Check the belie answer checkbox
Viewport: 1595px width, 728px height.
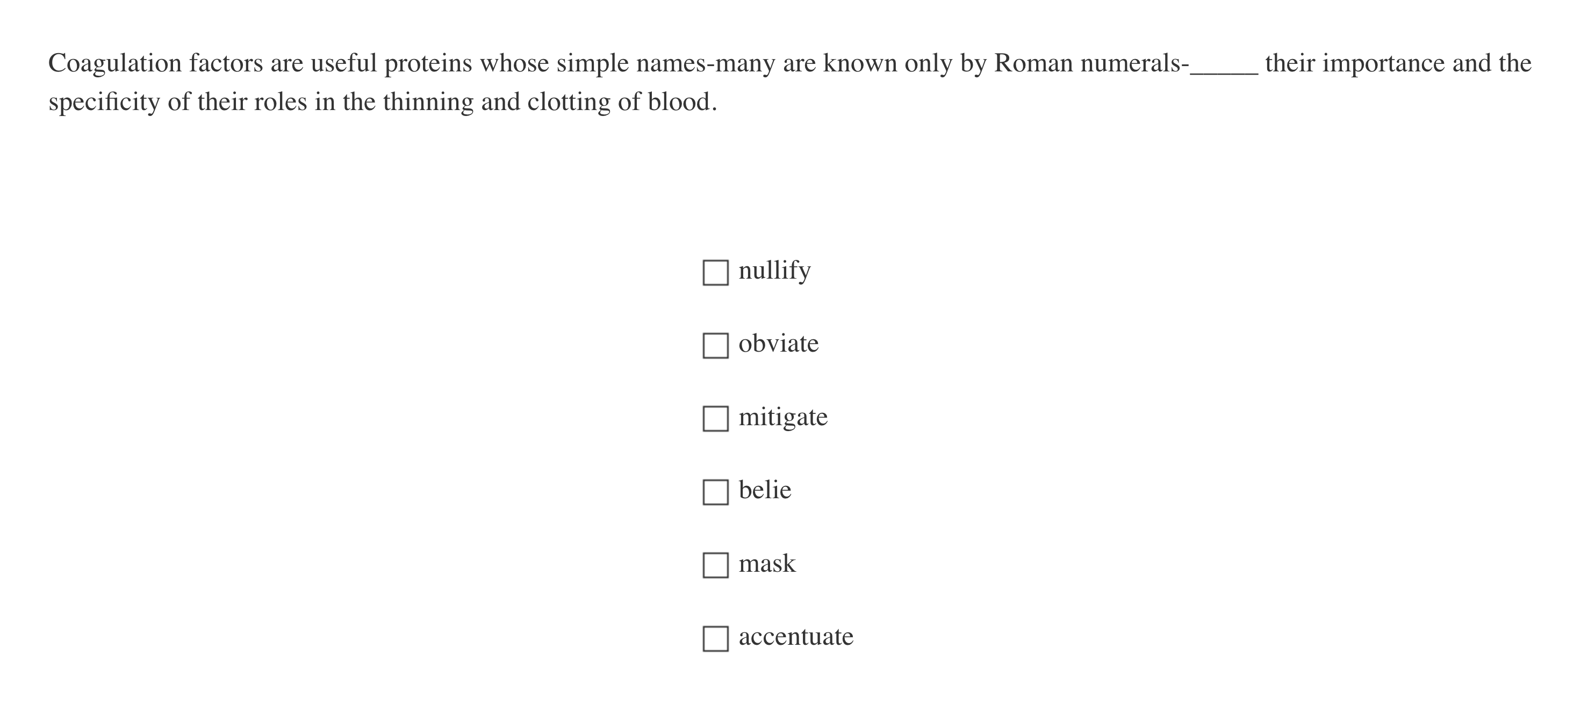coord(717,492)
